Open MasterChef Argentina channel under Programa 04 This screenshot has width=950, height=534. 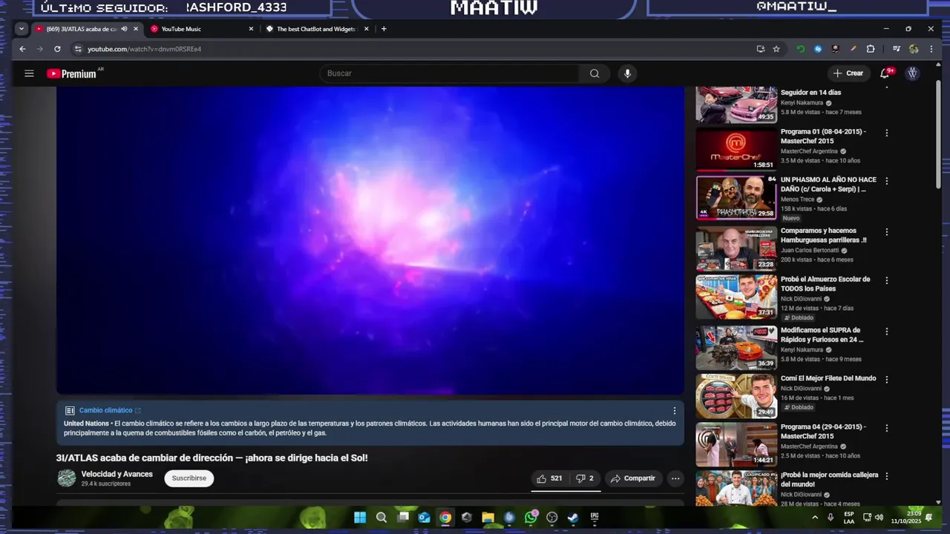[x=809, y=446]
